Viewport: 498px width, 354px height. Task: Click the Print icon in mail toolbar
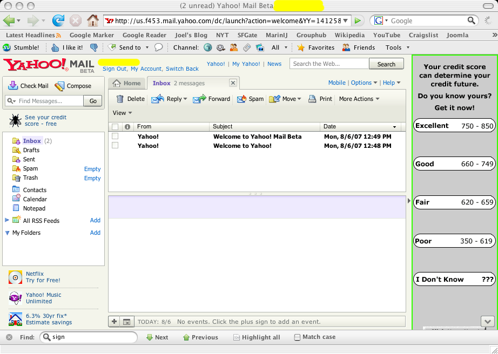312,99
